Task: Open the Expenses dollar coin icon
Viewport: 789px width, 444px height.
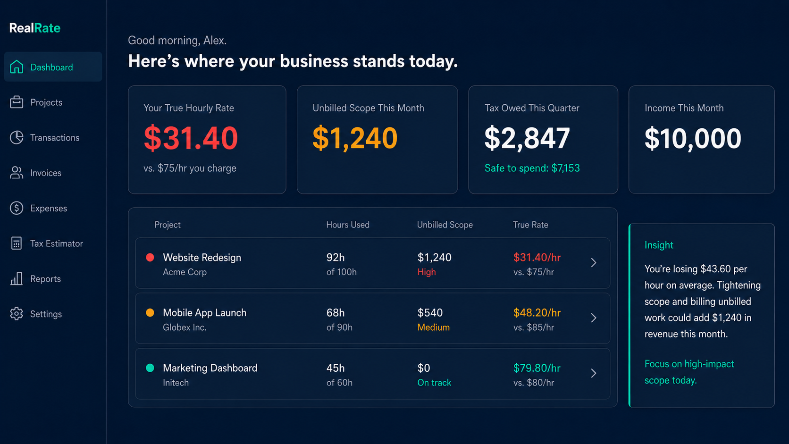Action: tap(17, 208)
